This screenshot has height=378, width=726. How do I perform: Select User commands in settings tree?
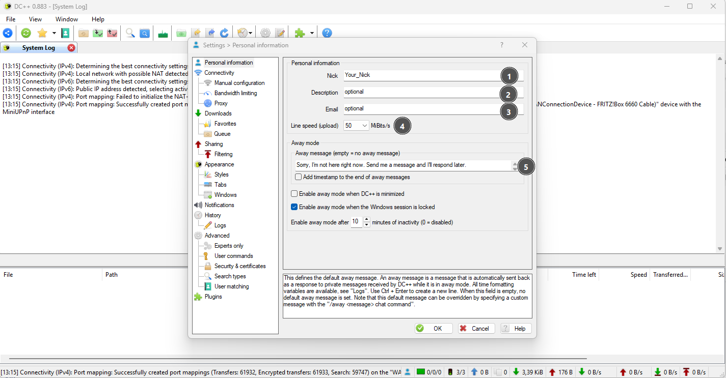tap(233, 256)
